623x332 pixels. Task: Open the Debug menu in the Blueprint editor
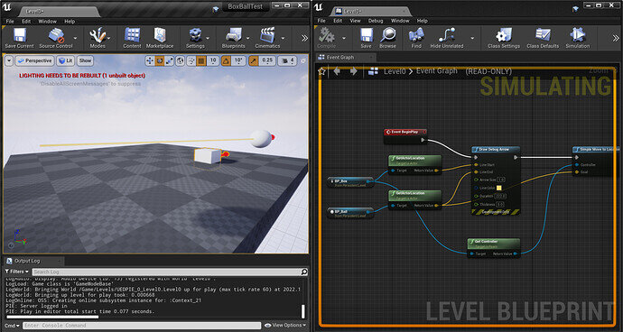coord(376,21)
